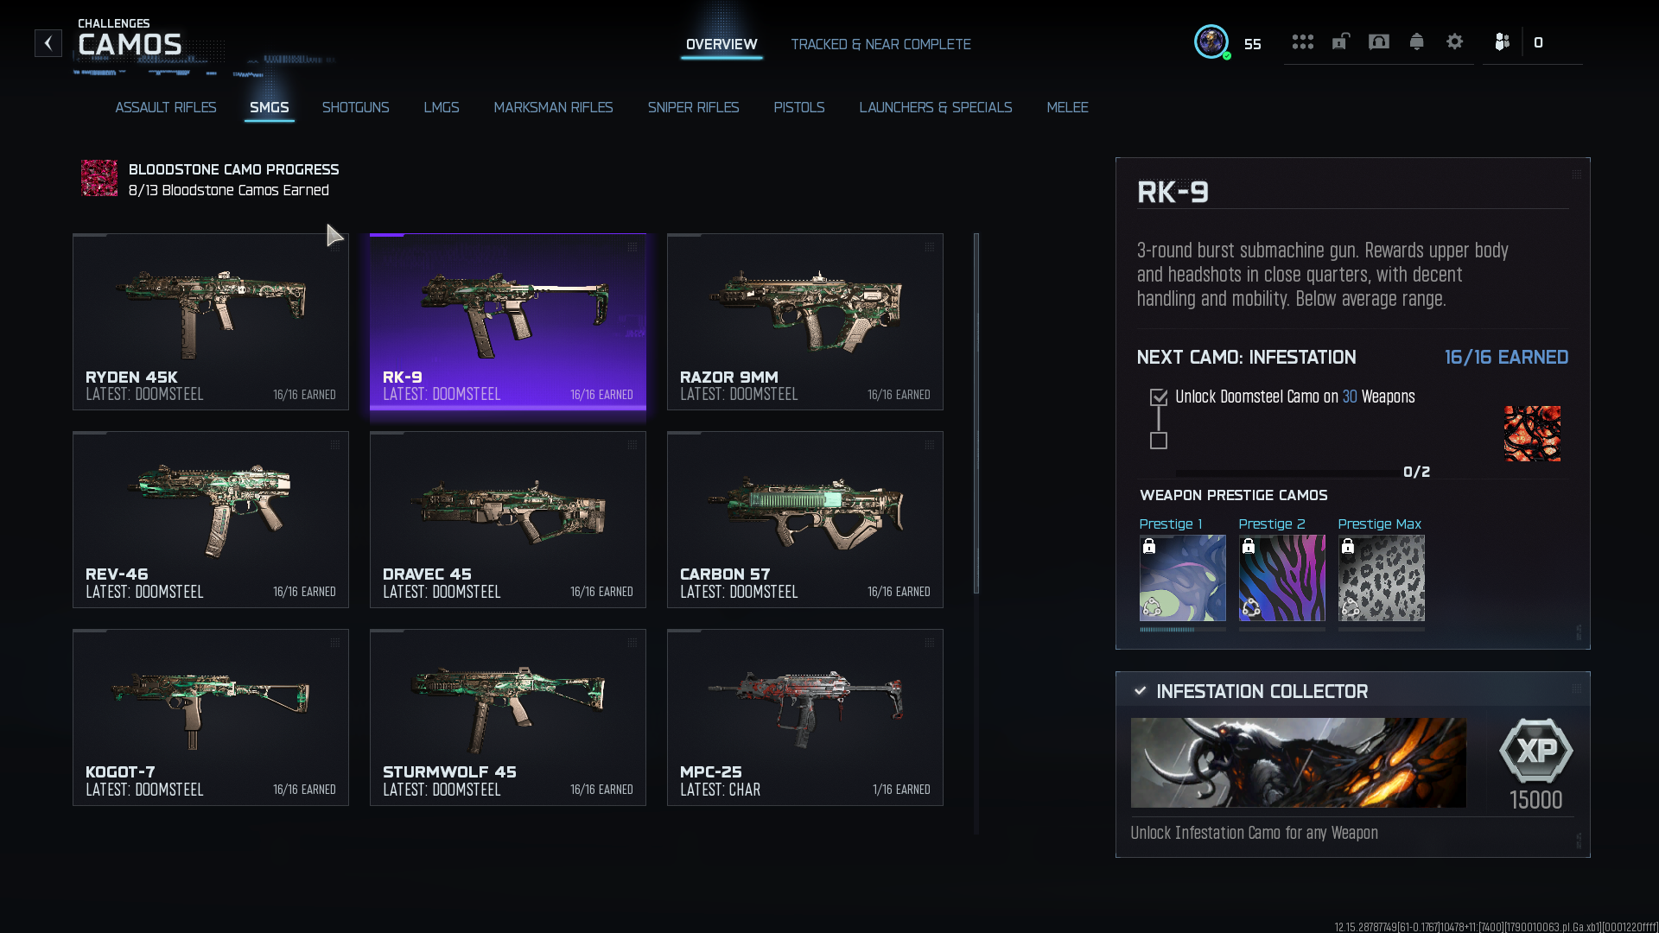Image resolution: width=1659 pixels, height=933 pixels.
Task: Open the settings gear
Action: click(x=1455, y=41)
